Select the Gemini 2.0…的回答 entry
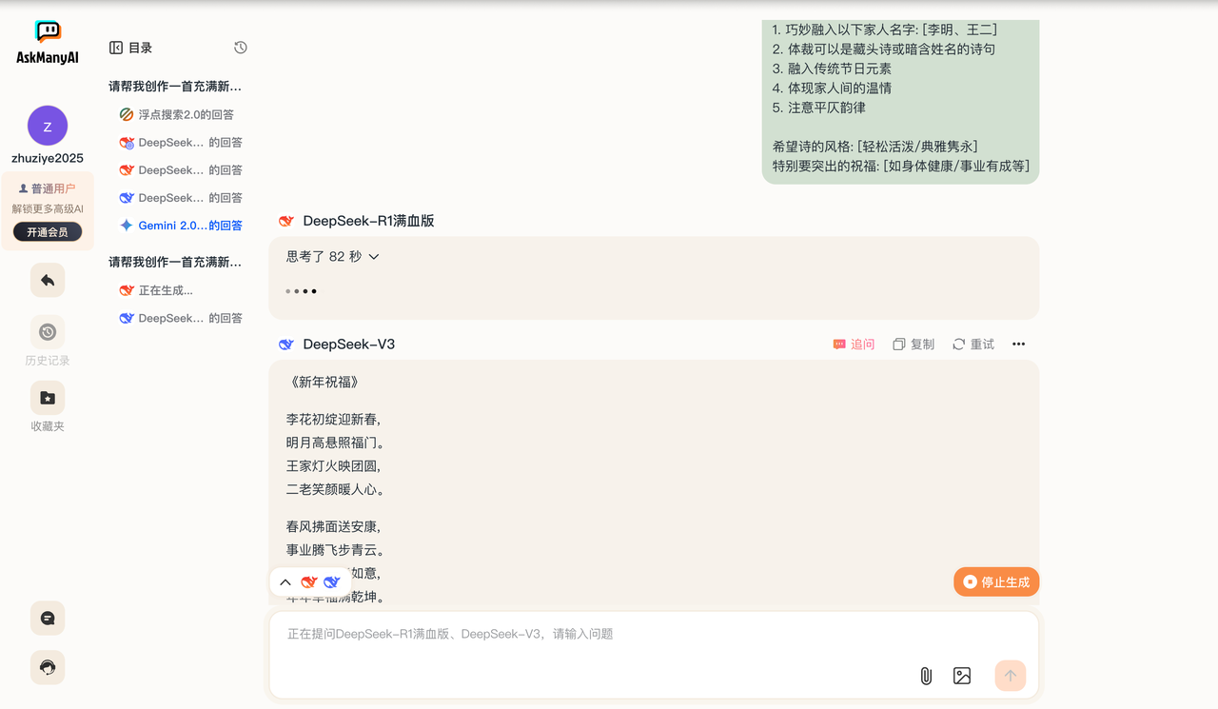The width and height of the screenshot is (1218, 709). (x=190, y=226)
